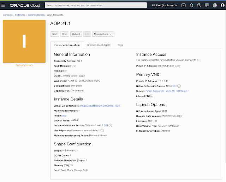Click the greyed-out Edit button
This screenshot has height=182, width=226.
[87, 34]
